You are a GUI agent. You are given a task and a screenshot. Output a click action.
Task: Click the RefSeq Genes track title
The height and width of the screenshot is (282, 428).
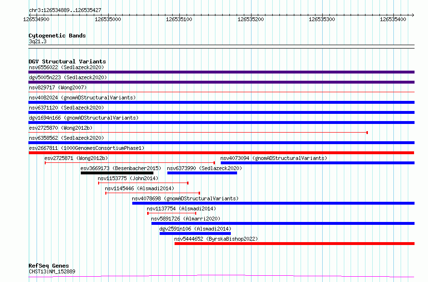(49, 266)
